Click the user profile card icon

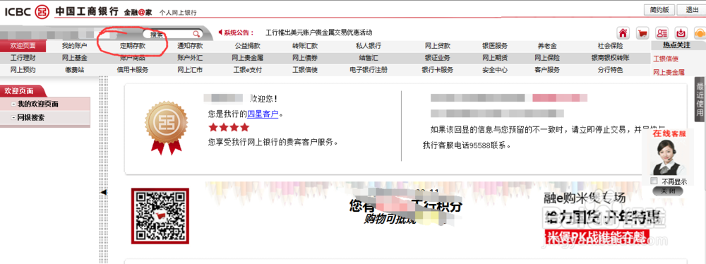point(662,33)
